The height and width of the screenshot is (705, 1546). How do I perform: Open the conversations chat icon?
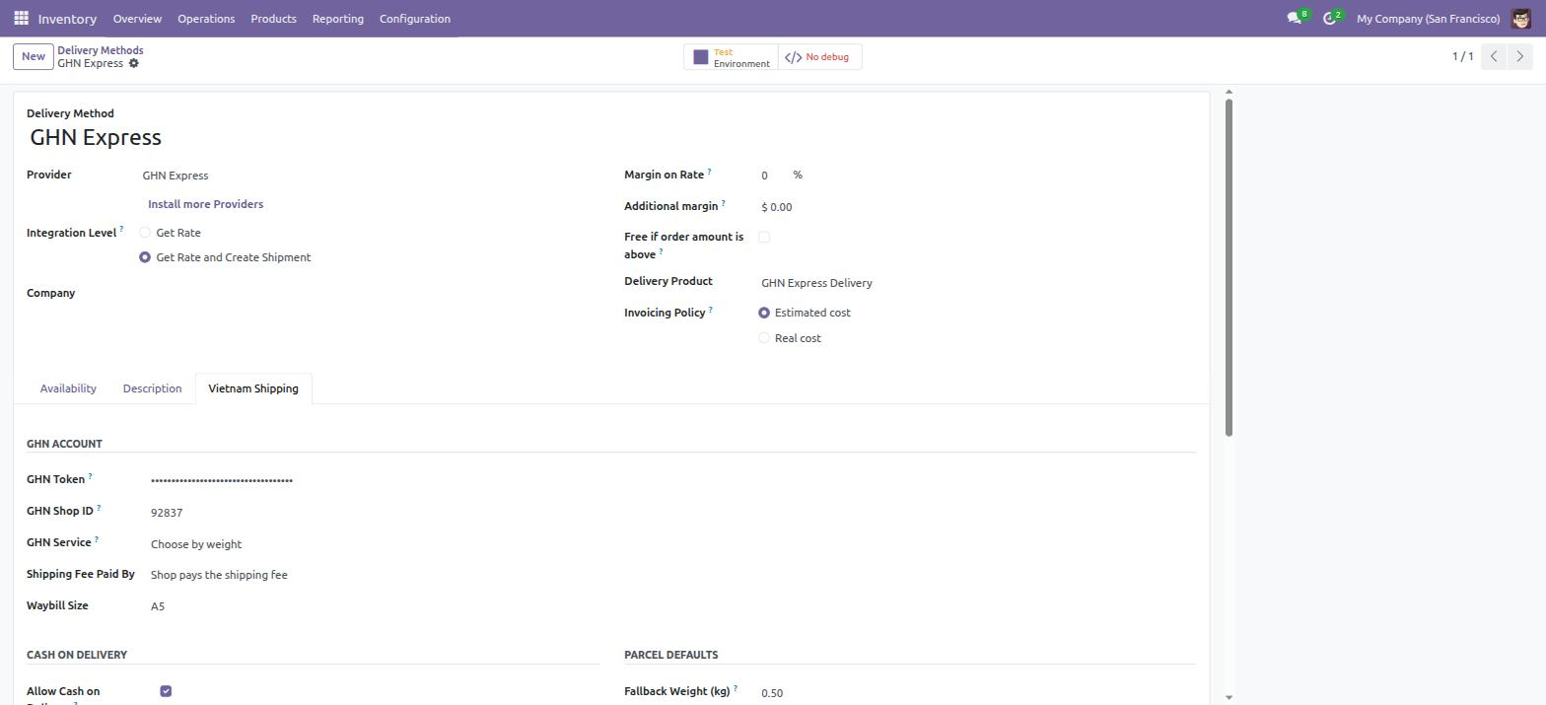[1294, 18]
